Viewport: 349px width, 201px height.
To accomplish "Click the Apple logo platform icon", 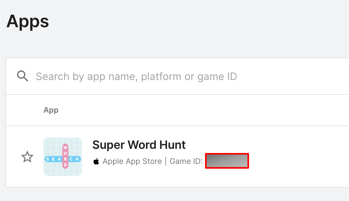I will pyautogui.click(x=96, y=161).
